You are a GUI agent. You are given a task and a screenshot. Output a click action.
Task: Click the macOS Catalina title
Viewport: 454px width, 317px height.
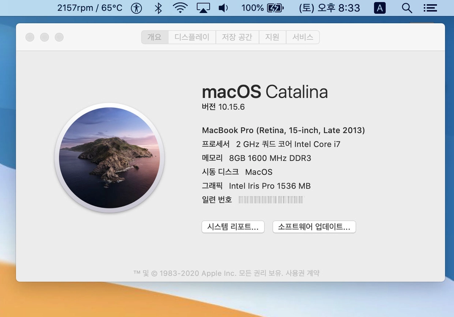click(265, 92)
